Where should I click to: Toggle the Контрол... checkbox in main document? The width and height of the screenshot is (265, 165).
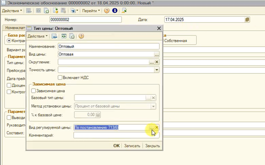tap(9, 92)
